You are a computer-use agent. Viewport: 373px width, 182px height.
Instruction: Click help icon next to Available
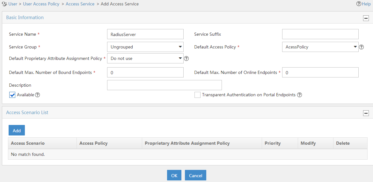click(37, 95)
